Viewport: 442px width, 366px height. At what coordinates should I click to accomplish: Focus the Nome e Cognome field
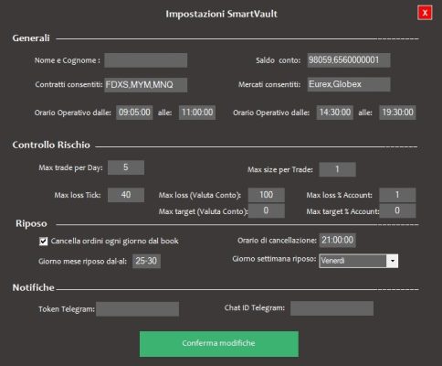[x=146, y=60]
